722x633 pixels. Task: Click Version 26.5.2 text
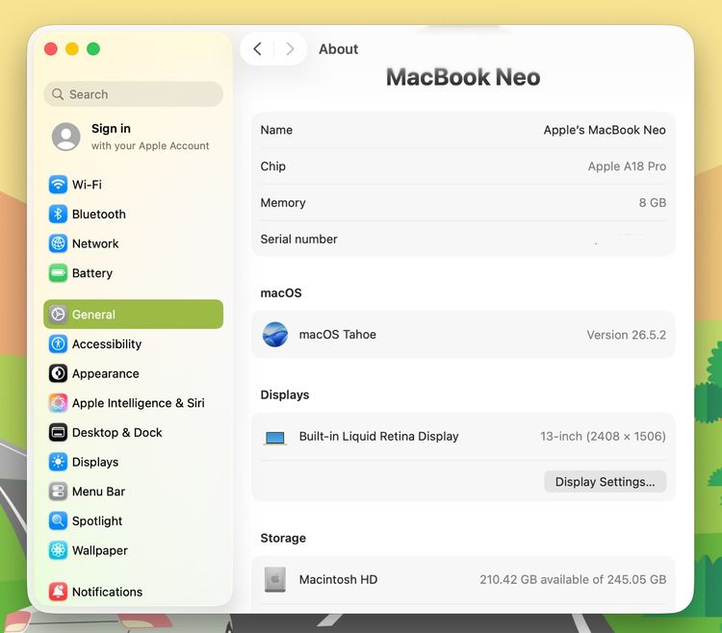[x=627, y=335]
